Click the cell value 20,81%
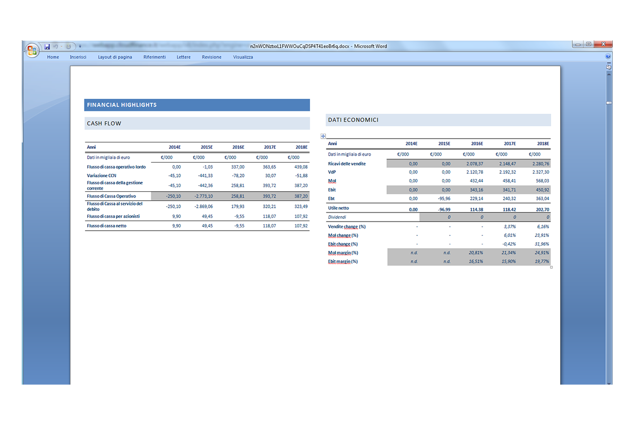634x425 pixels. 476,253
